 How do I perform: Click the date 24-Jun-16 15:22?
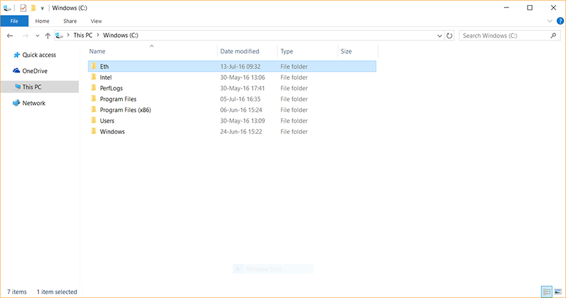(241, 131)
